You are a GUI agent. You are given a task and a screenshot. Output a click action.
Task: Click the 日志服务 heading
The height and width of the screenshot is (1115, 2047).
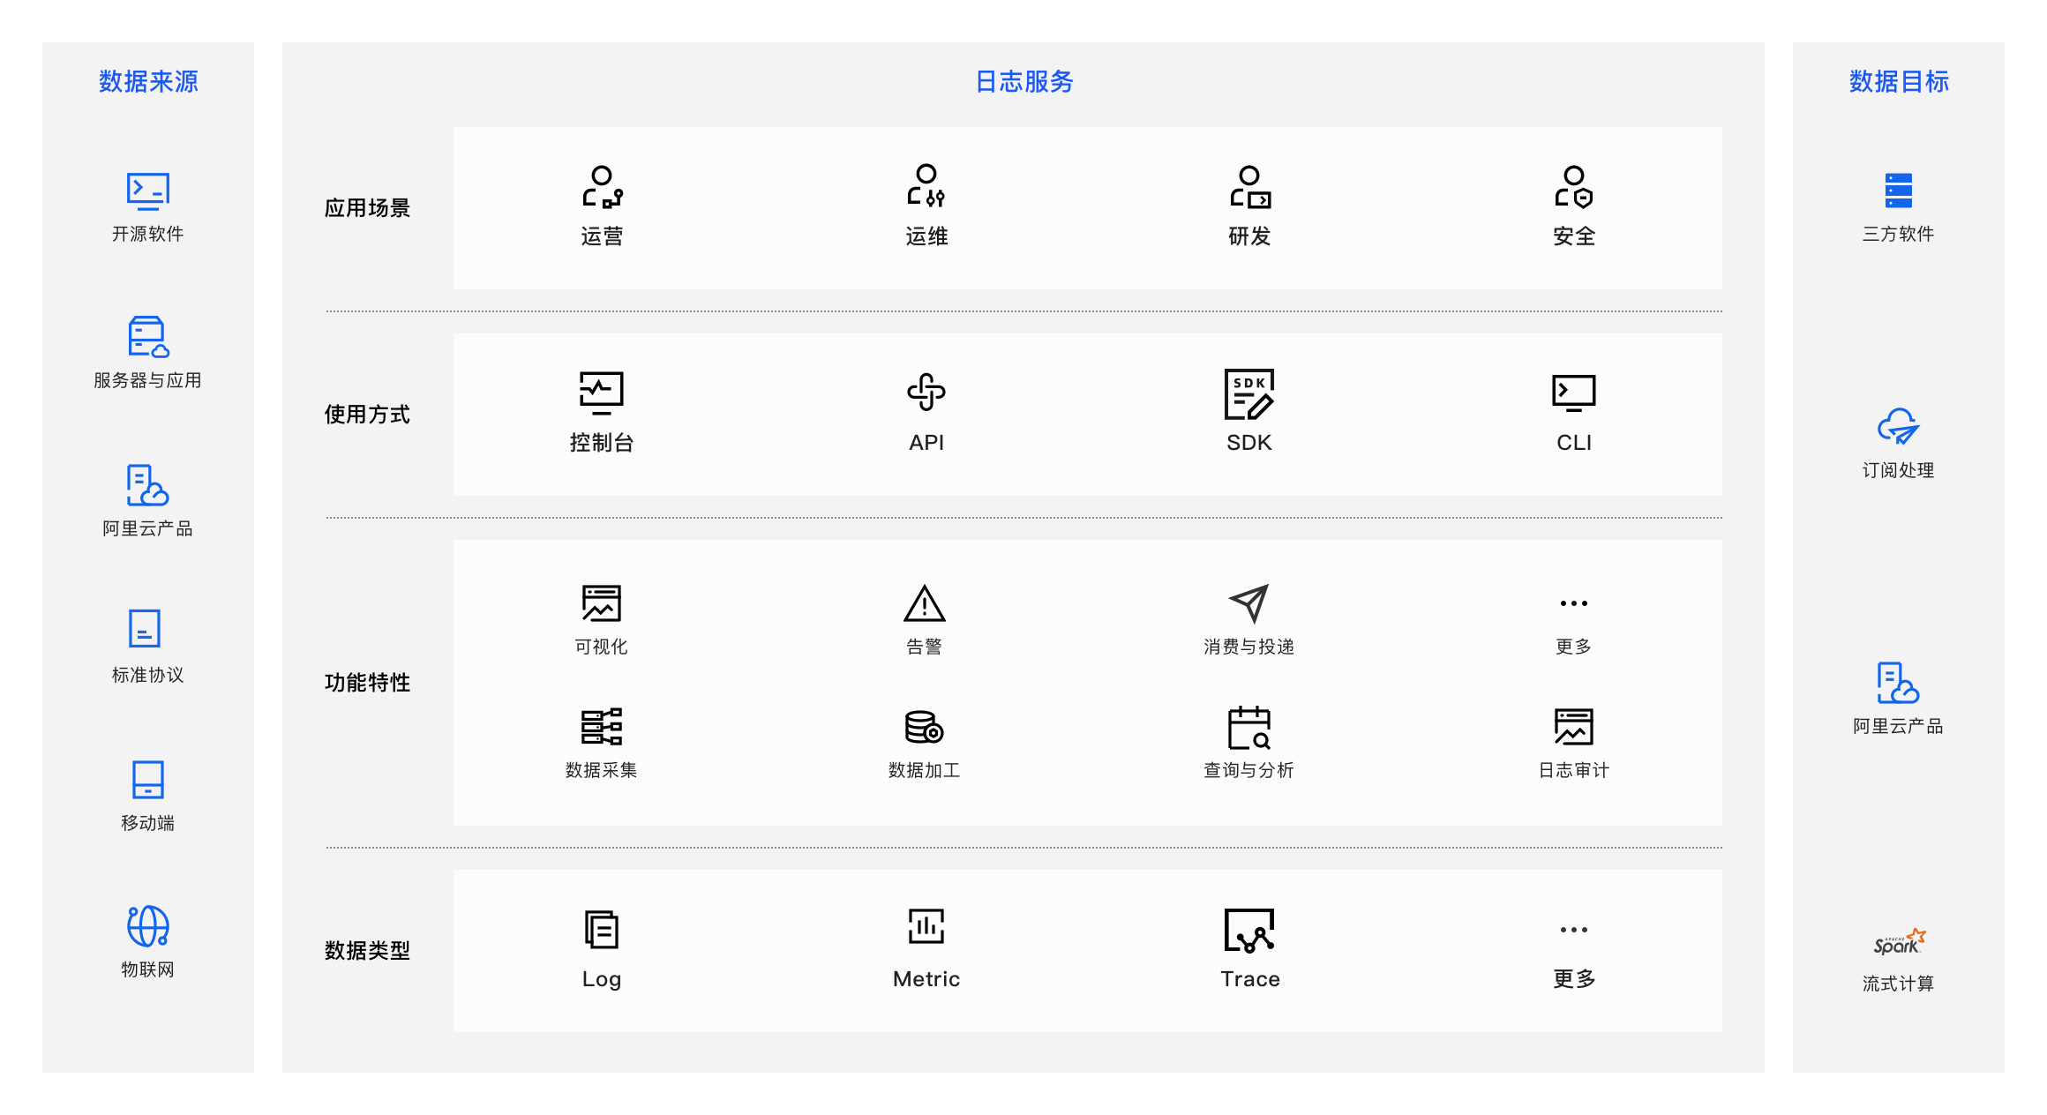[x=1023, y=82]
